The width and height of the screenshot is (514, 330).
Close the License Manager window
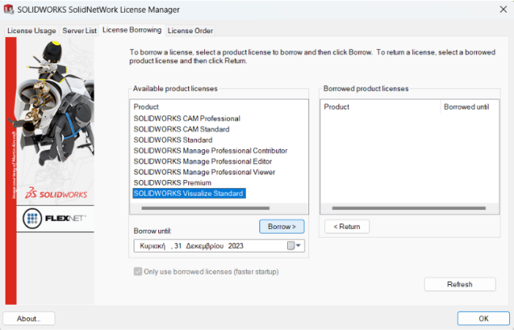[503, 9]
